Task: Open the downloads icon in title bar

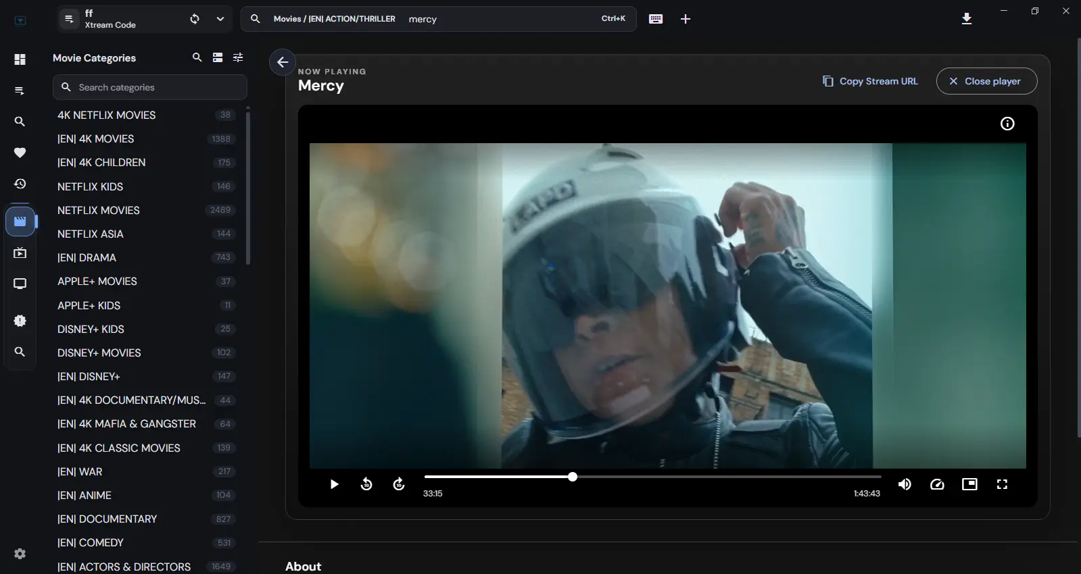Action: [x=967, y=19]
